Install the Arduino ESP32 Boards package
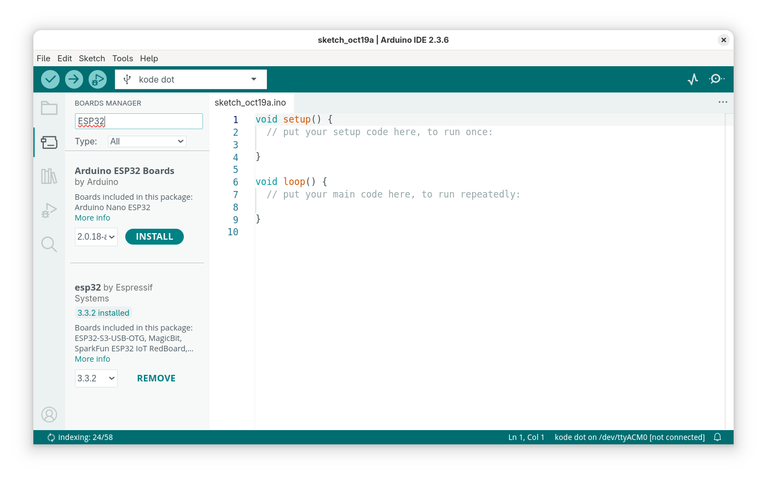 pyautogui.click(x=154, y=236)
